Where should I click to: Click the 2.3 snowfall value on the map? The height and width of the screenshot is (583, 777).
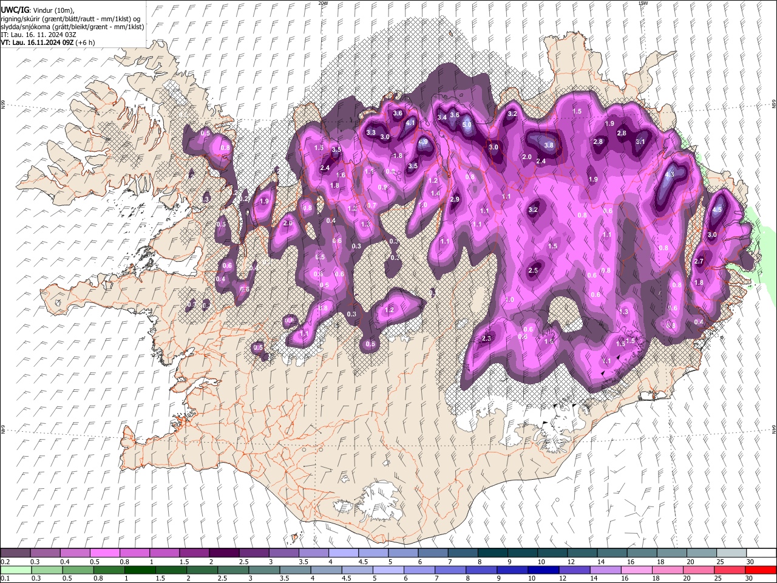(x=486, y=339)
